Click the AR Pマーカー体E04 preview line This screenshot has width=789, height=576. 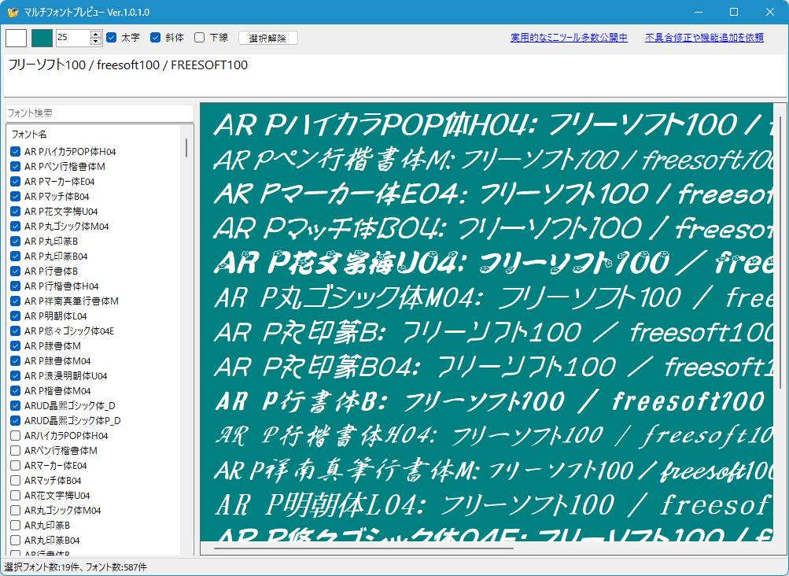(494, 194)
